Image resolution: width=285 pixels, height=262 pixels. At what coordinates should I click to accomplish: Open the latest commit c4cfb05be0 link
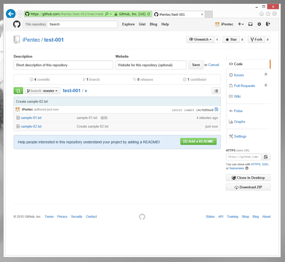[204, 110]
